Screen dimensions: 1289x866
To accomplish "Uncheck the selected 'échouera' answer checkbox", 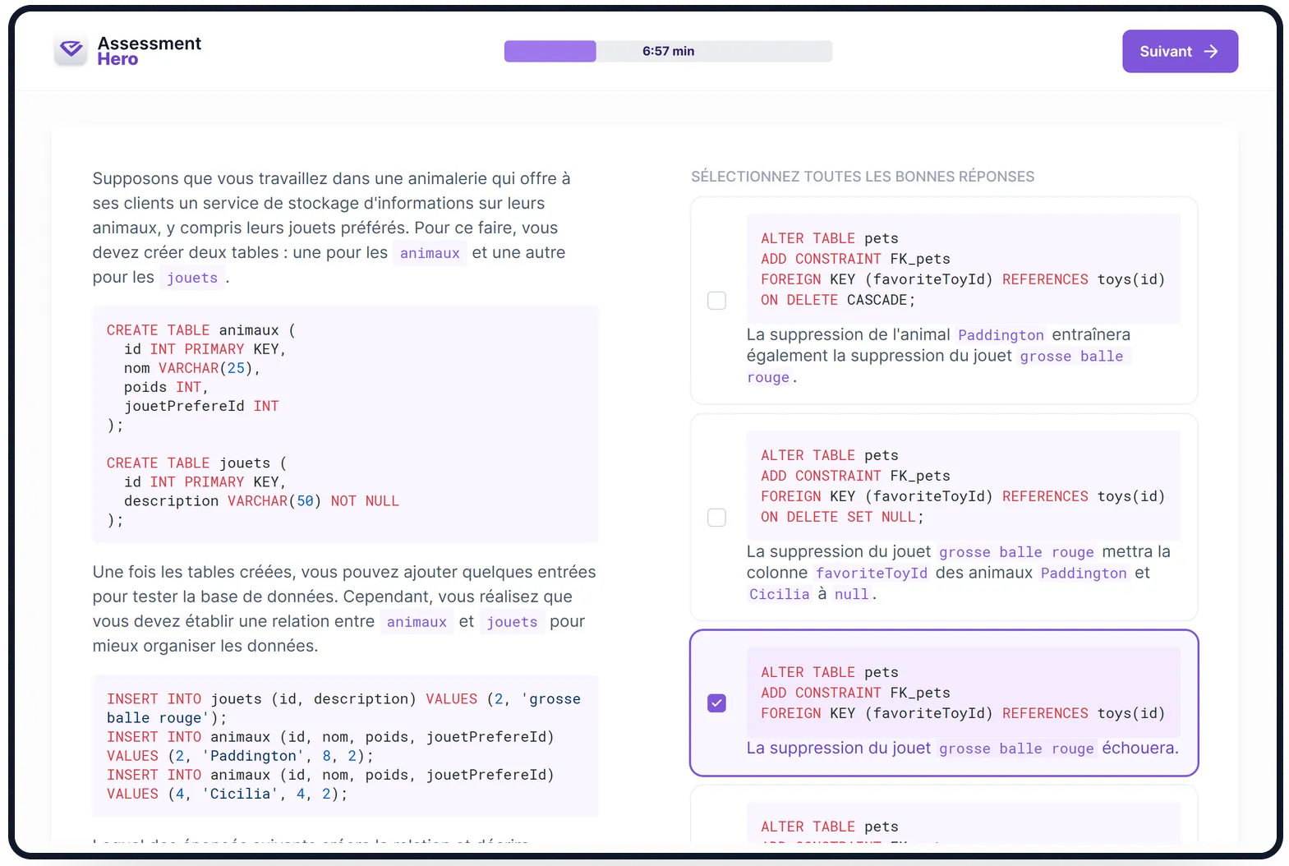I will coord(716,703).
